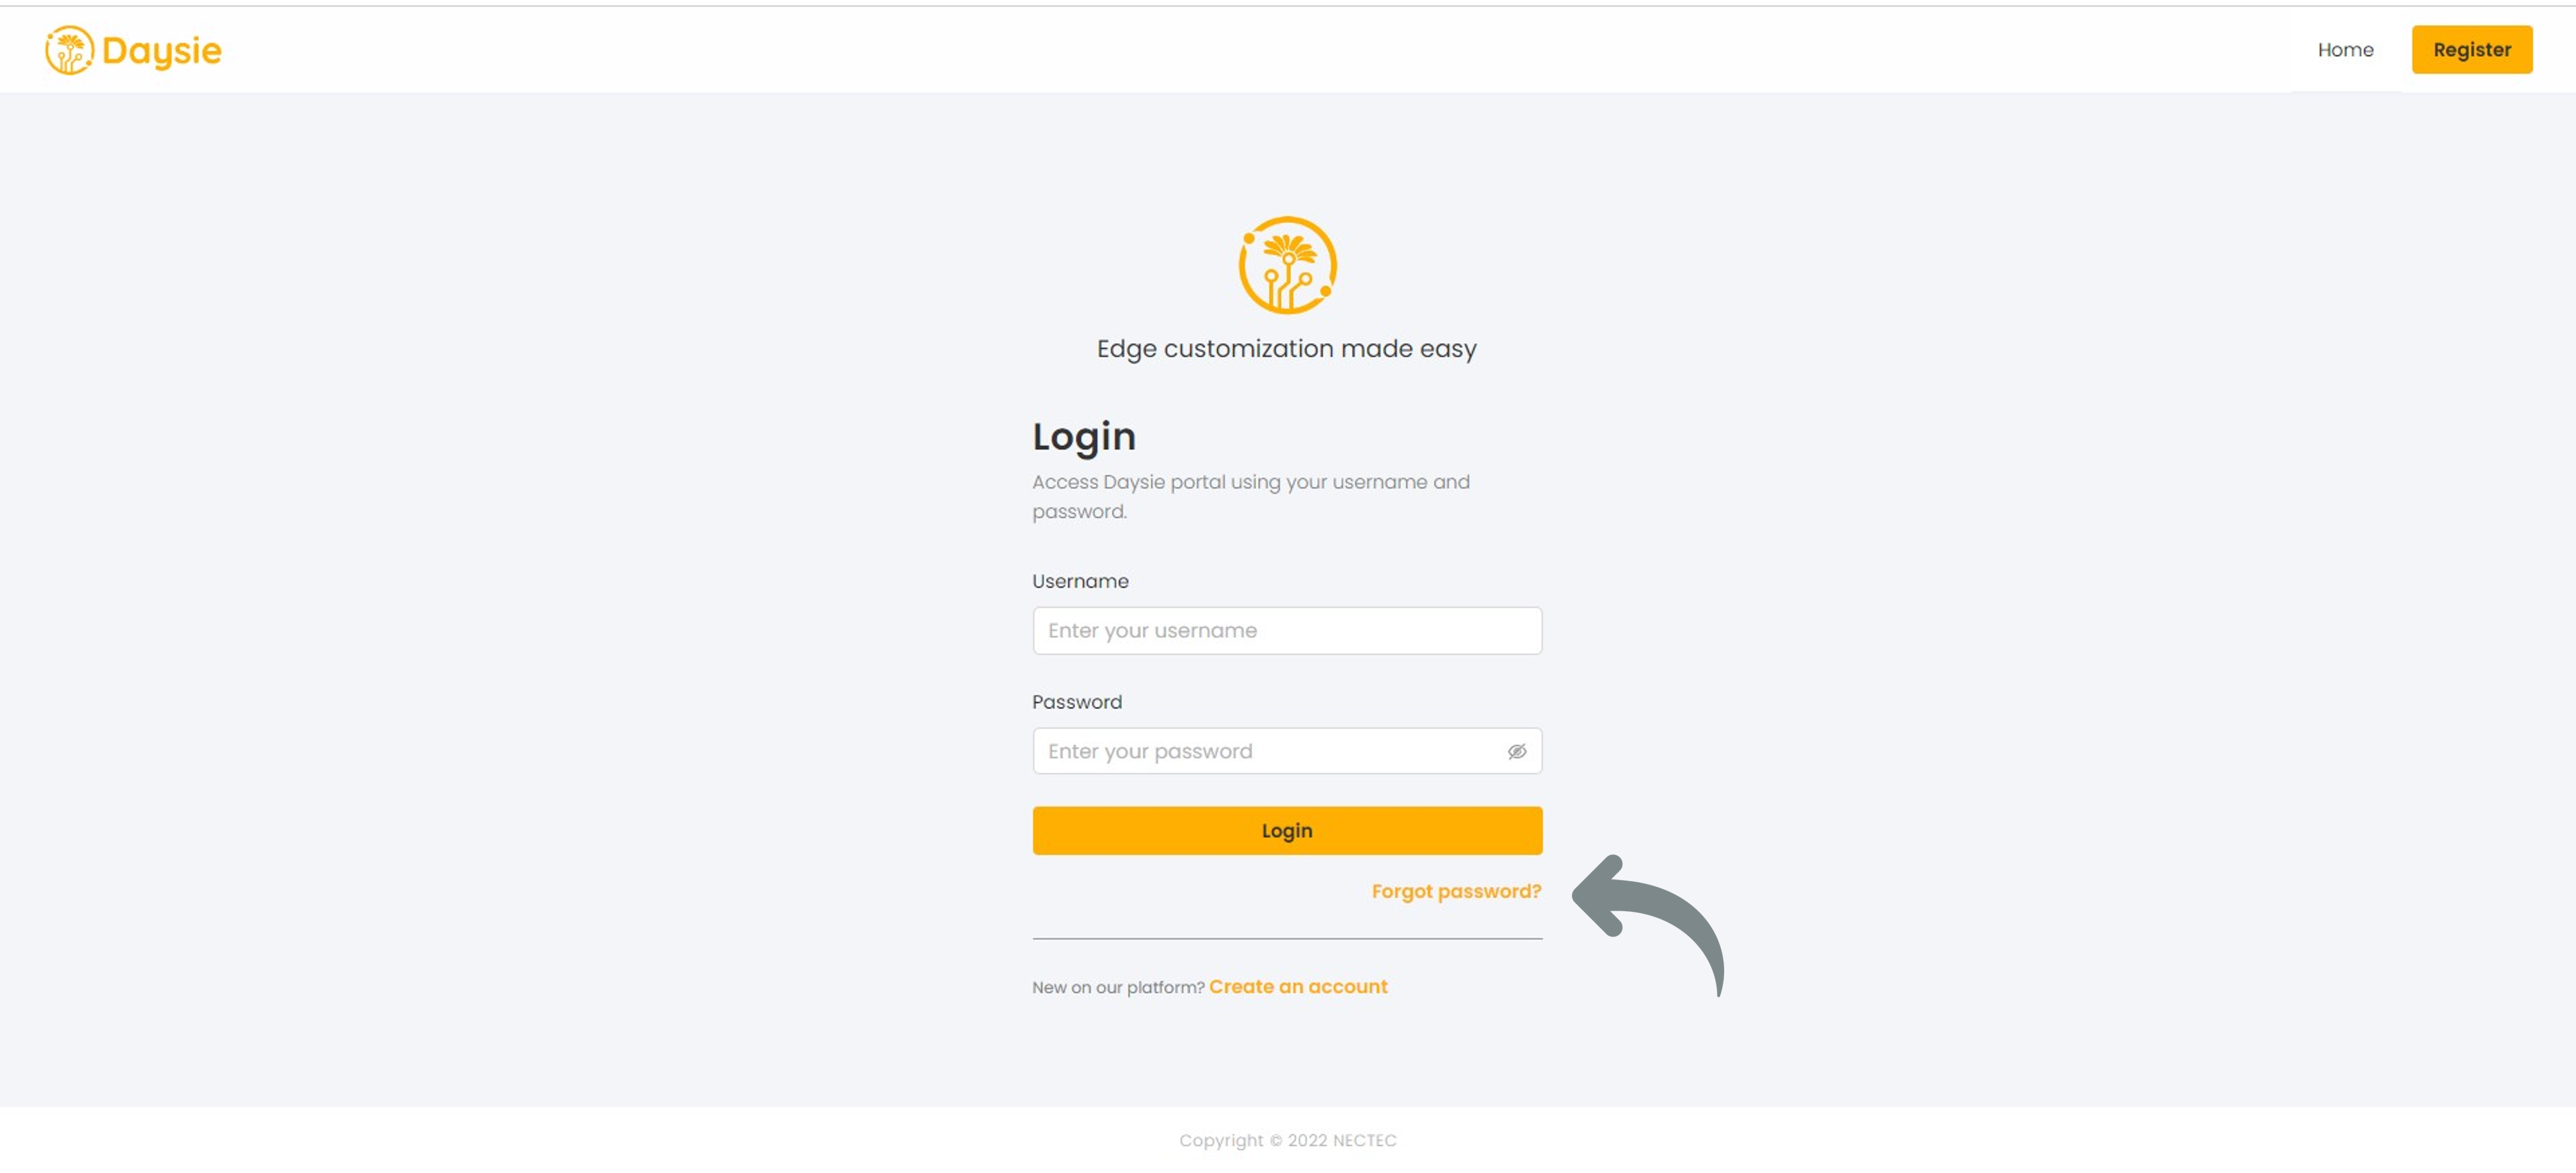The height and width of the screenshot is (1173, 2576).
Task: Click the 'Edge customization made easy' tagline
Action: click(x=1286, y=349)
